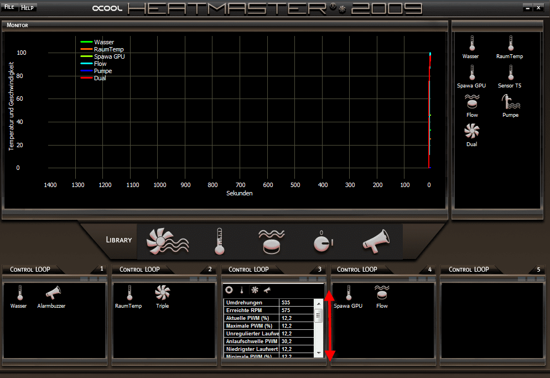The width and height of the screenshot is (550, 378).
Task: Pick the thermometer icon in the Library
Action: 219,241
